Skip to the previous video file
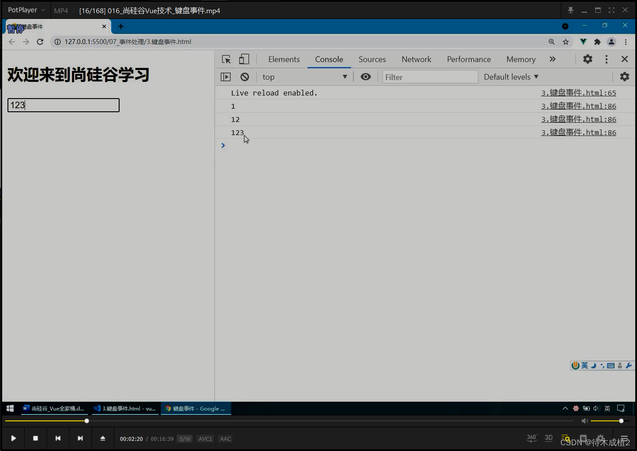637x451 pixels. 58,438
